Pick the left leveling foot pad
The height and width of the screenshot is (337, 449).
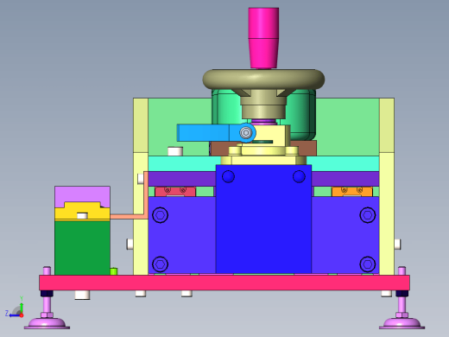coord(47,323)
